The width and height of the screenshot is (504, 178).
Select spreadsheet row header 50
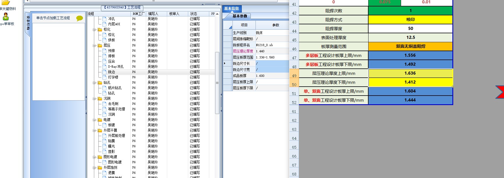294,82
